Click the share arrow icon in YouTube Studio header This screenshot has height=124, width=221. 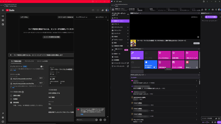(x=102, y=10)
